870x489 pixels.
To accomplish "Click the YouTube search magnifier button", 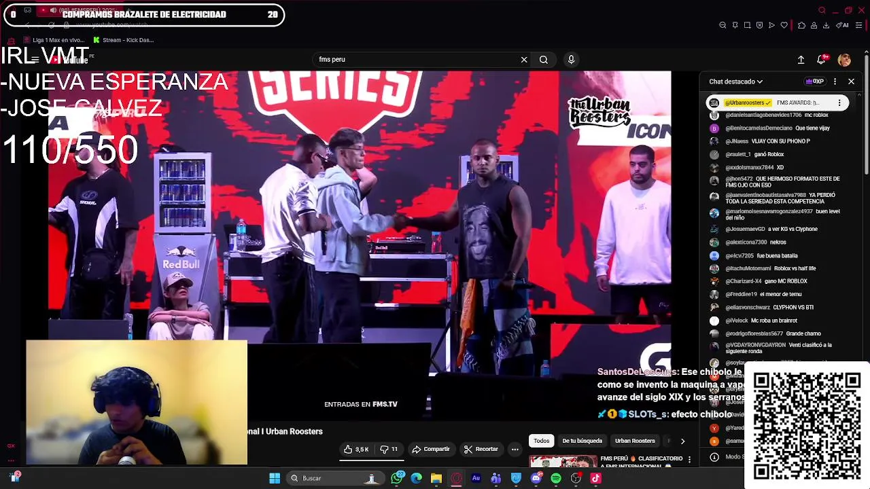I will pos(544,60).
